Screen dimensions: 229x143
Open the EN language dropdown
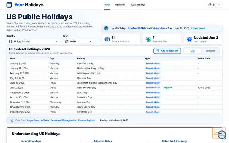[214, 5]
